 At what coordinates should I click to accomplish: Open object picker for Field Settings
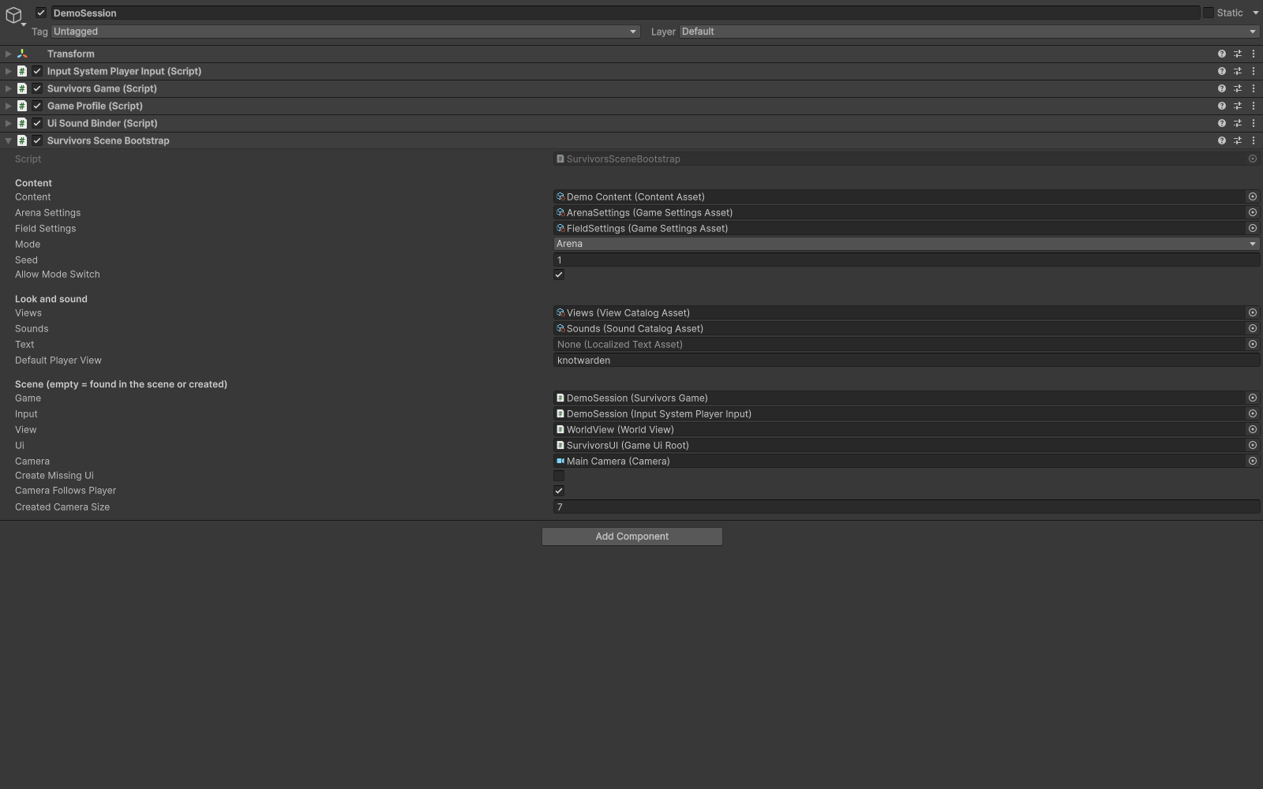coord(1253,228)
